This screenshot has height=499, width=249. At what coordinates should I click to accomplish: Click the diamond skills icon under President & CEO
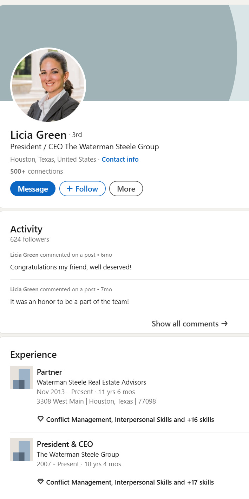click(40, 482)
